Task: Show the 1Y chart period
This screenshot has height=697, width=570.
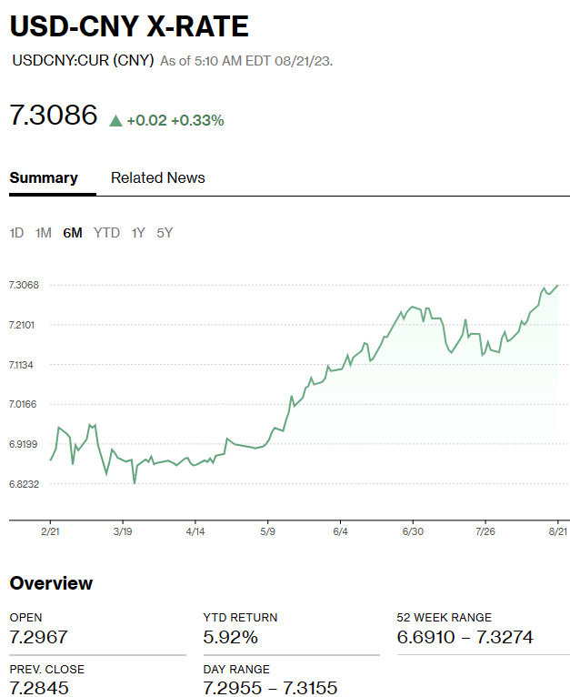Action: point(138,233)
